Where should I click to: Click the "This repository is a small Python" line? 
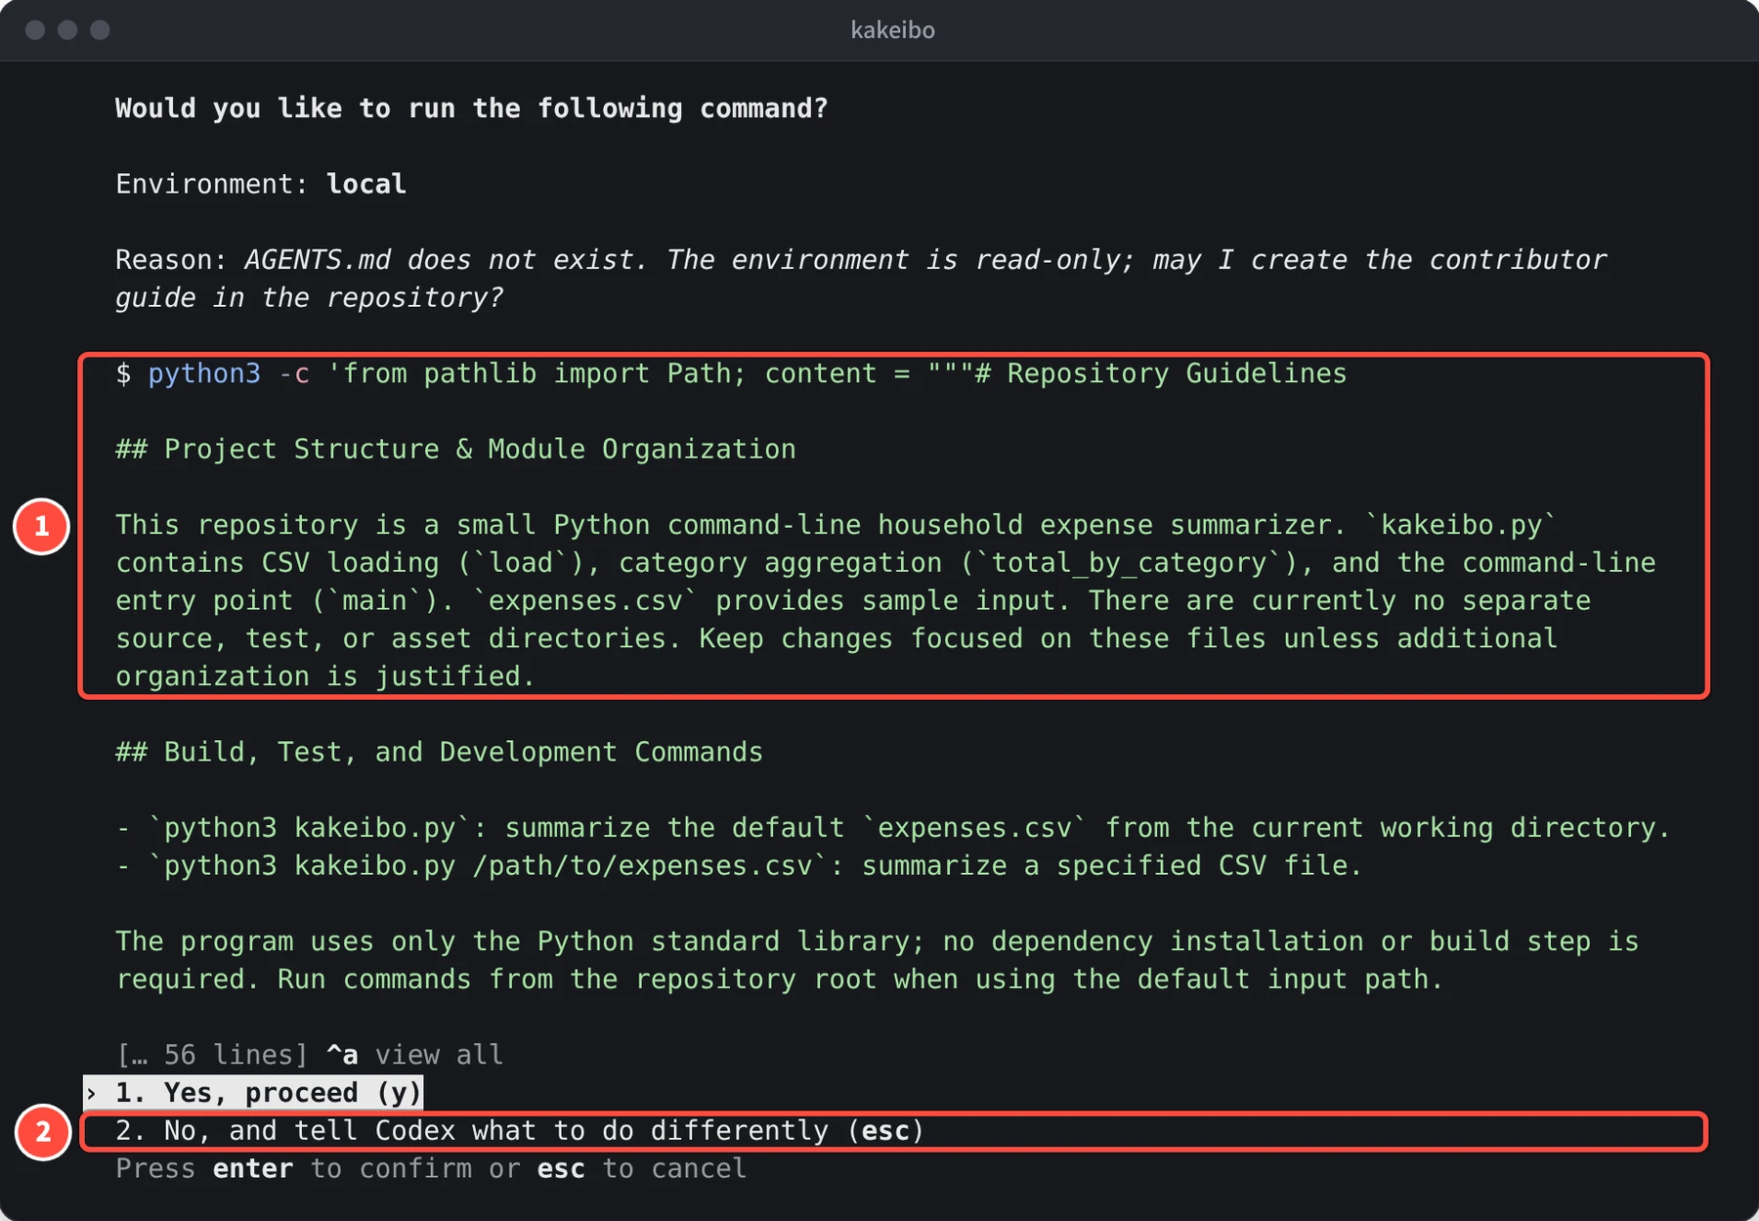pyautogui.click(x=836, y=525)
